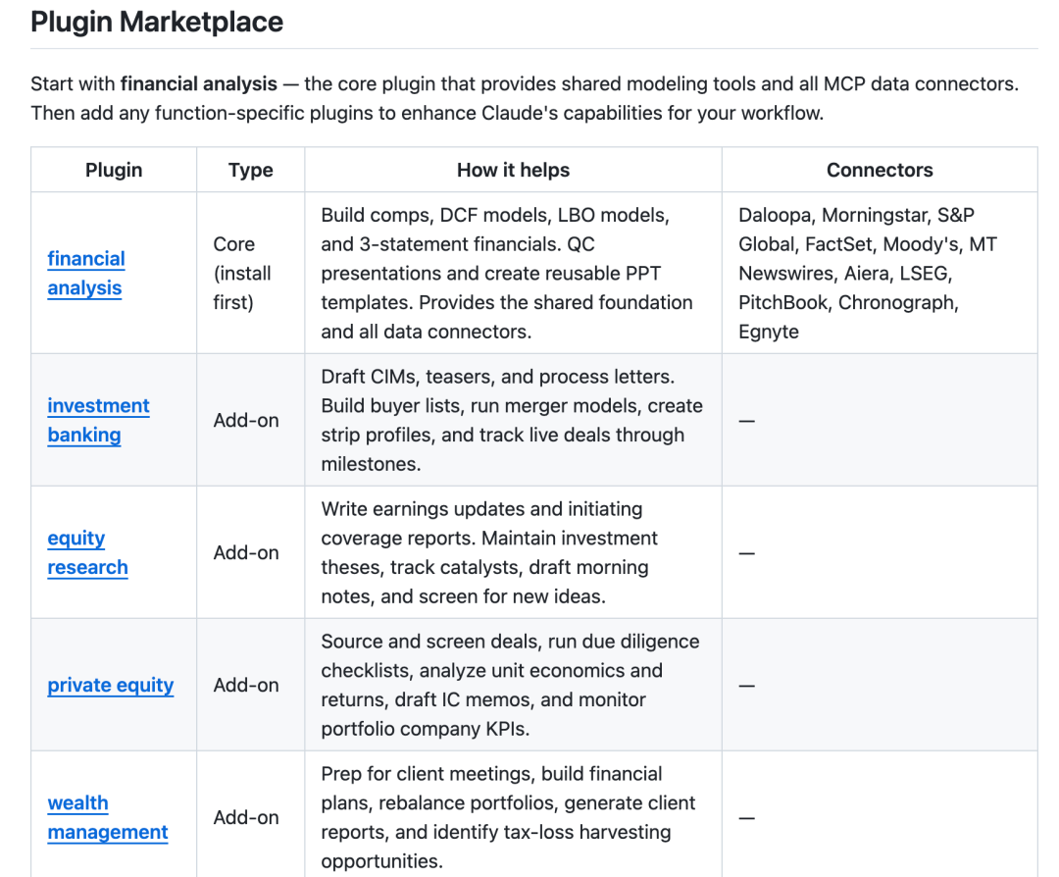This screenshot has width=1059, height=877.
Task: Click the Plugin Marketplace heading
Action: (157, 22)
